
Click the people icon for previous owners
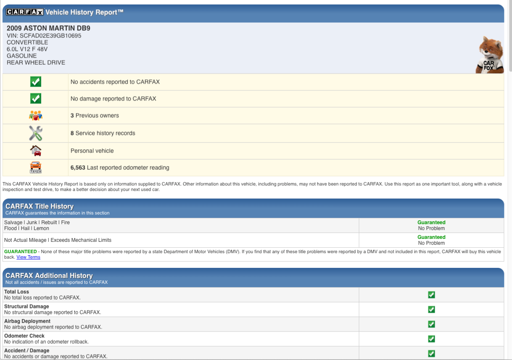click(36, 115)
